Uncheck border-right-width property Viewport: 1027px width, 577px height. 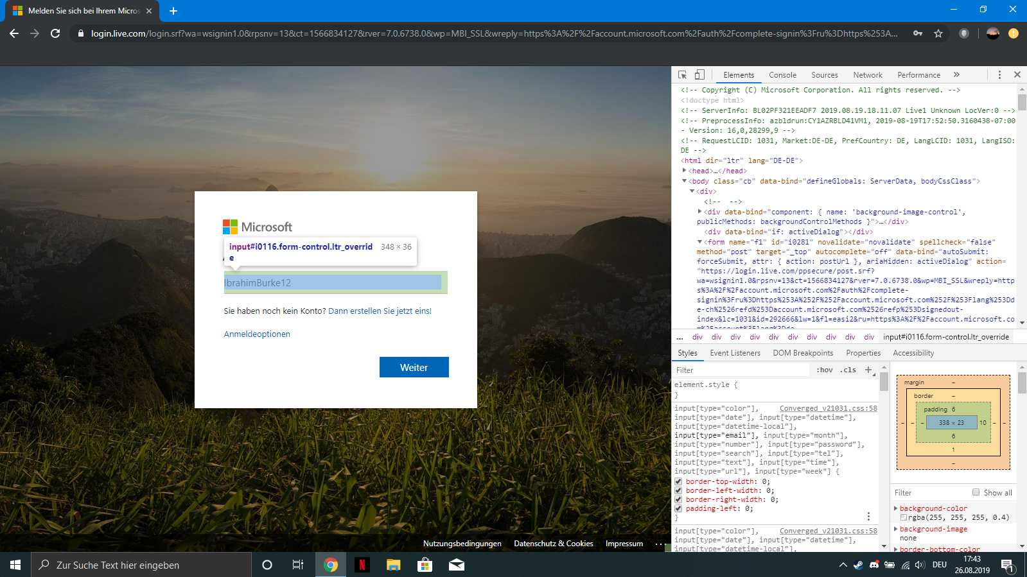pos(678,499)
